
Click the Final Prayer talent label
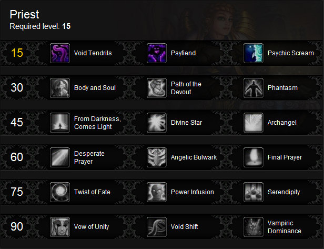285,157
